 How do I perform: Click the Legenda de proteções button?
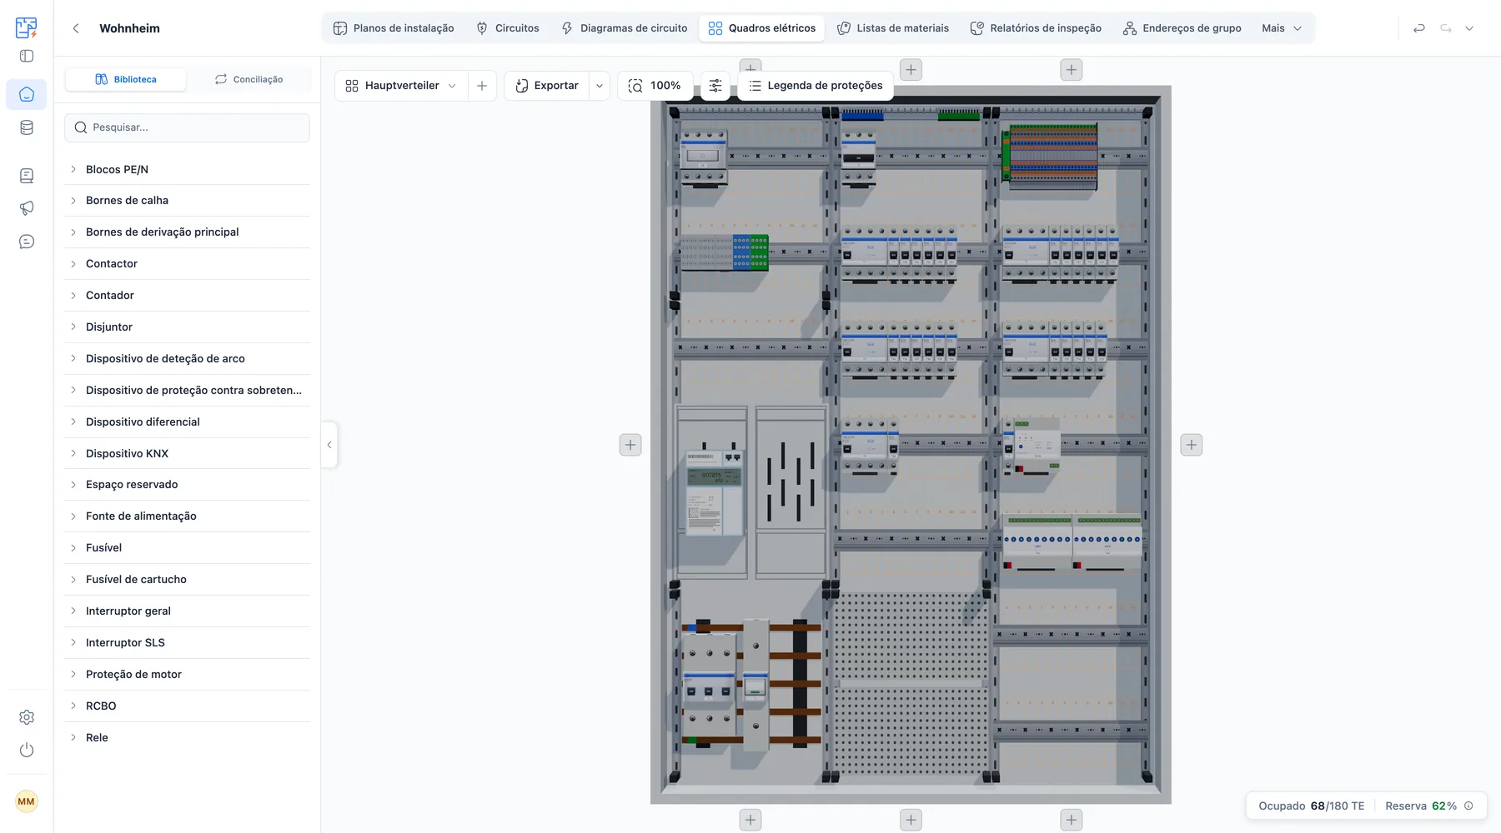(x=816, y=86)
